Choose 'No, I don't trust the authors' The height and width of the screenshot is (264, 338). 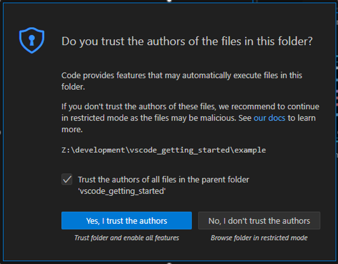pyautogui.click(x=259, y=221)
